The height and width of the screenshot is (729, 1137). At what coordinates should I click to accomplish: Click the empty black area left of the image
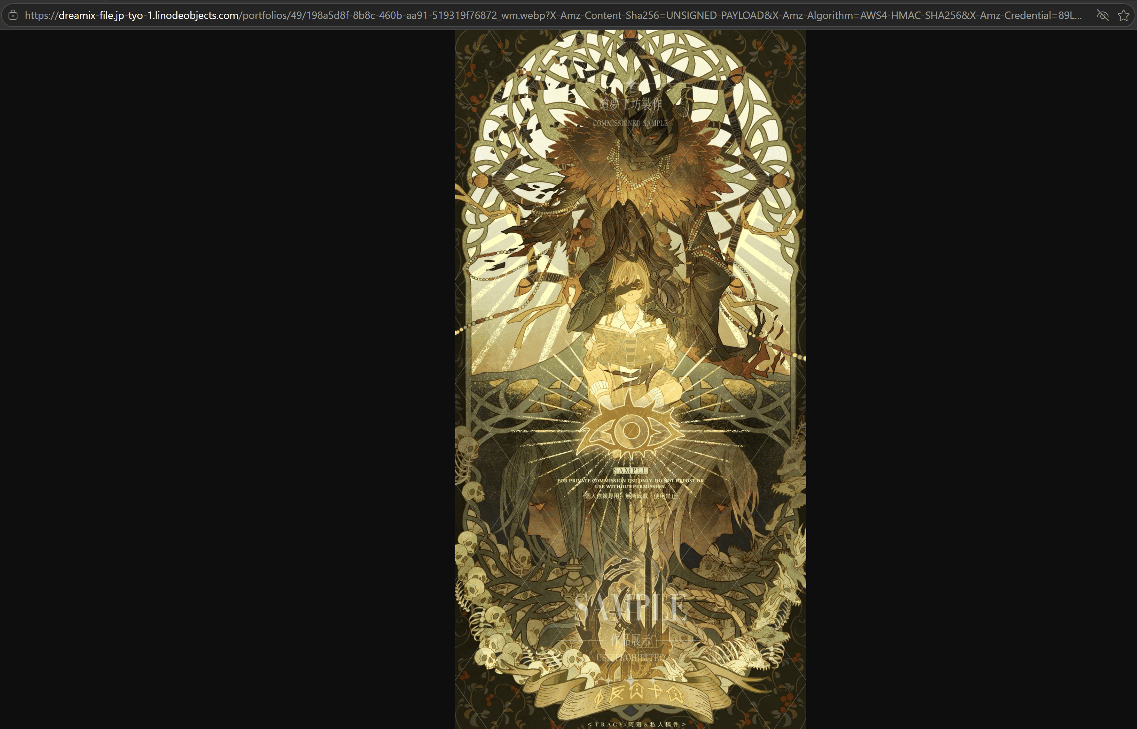click(227, 379)
